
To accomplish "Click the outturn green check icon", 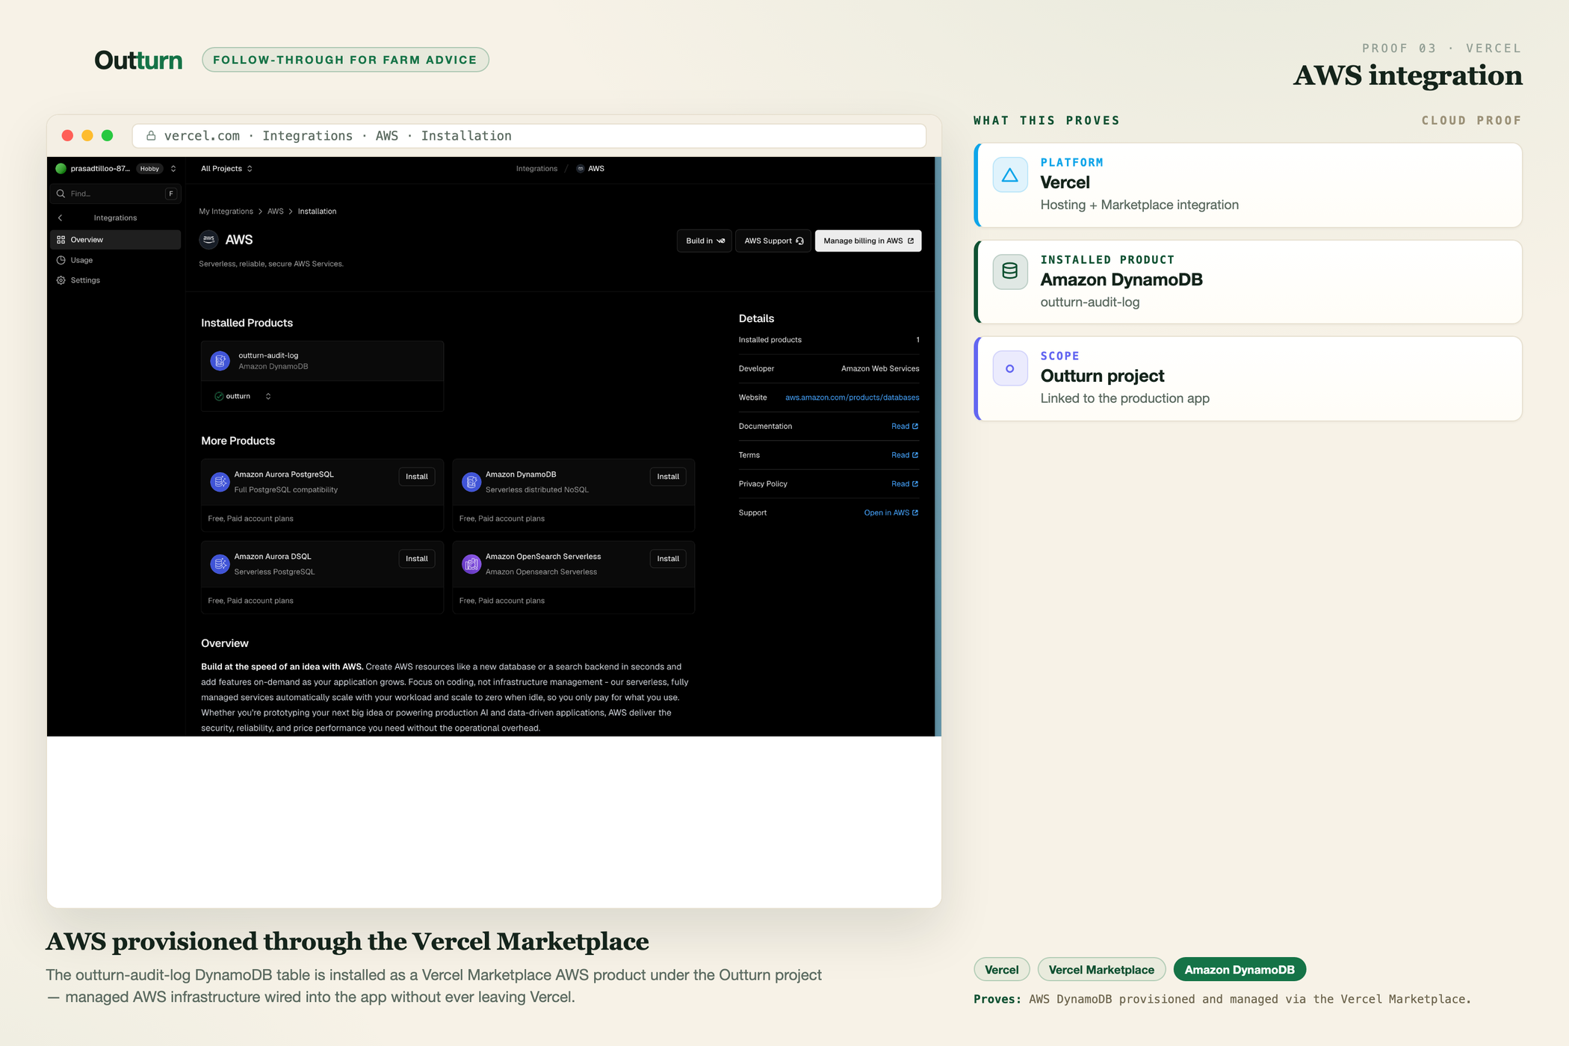I will tap(219, 396).
